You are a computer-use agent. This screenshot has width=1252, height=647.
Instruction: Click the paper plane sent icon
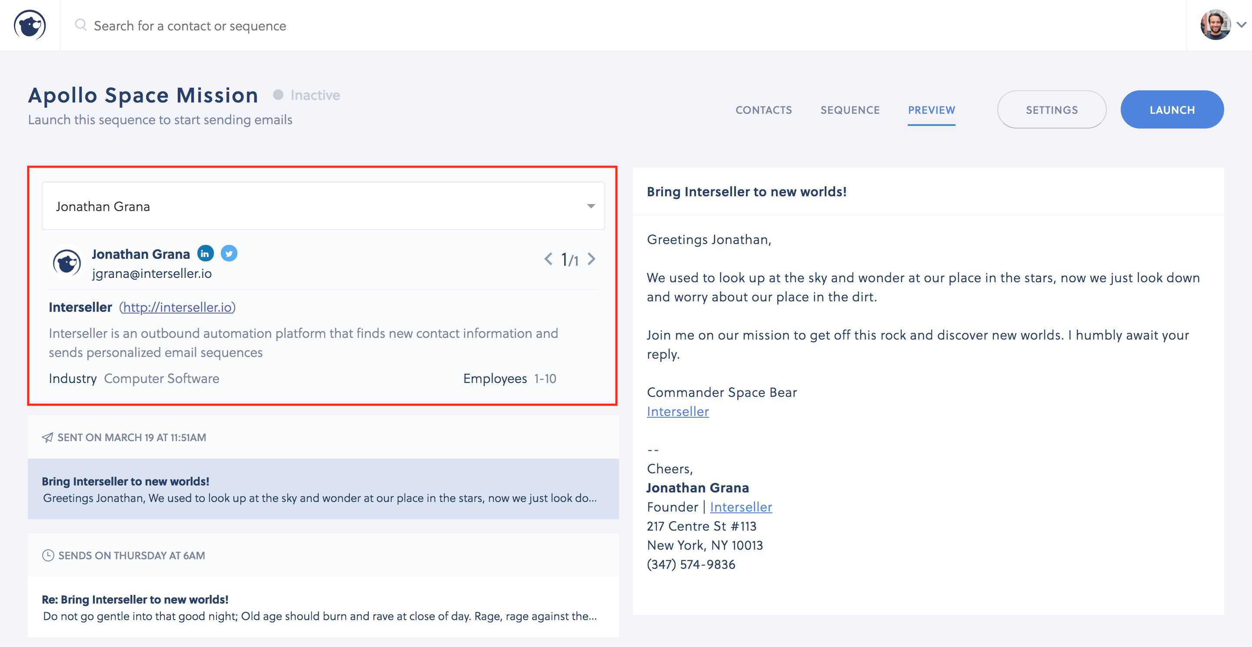[47, 437]
